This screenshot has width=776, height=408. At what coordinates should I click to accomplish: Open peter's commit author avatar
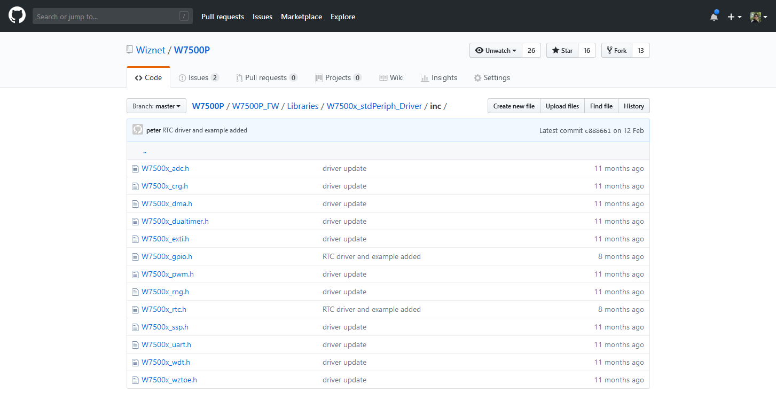(138, 130)
